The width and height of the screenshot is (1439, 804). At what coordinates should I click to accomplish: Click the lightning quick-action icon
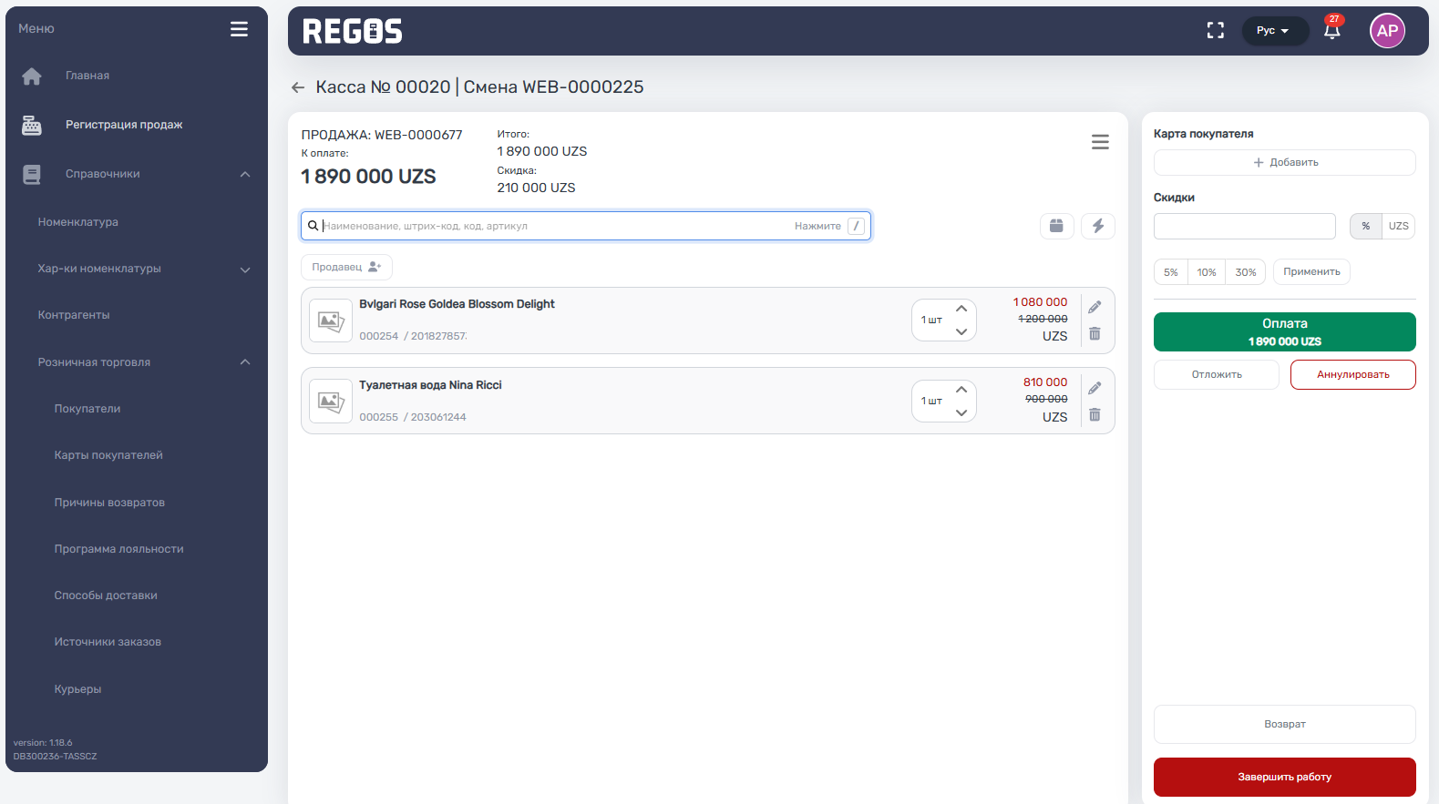coord(1097,226)
